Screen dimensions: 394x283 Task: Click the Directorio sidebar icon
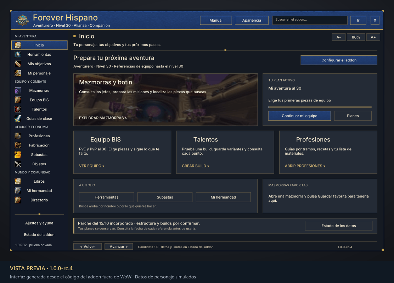tap(18, 200)
